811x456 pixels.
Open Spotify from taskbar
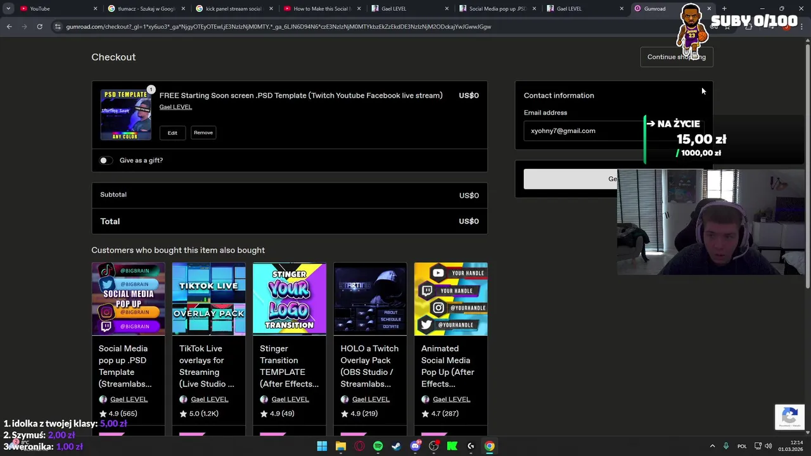click(378, 446)
